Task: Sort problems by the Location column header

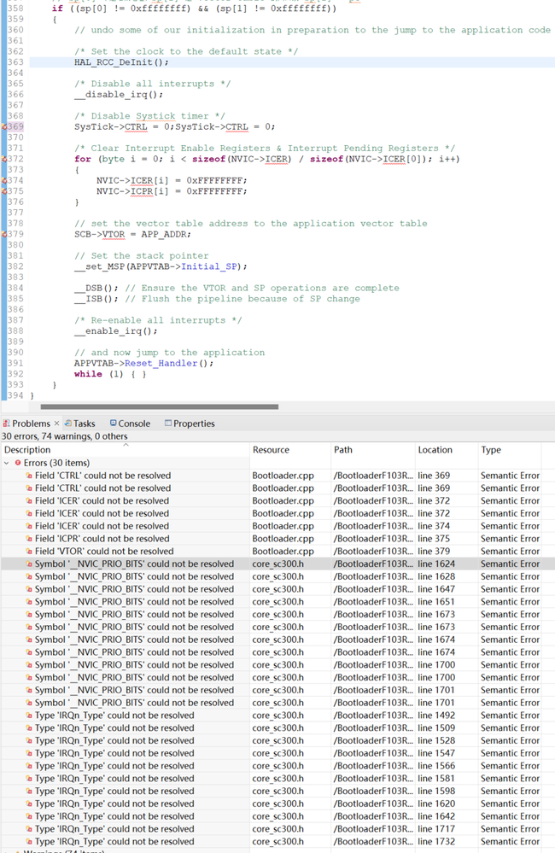Action: coord(435,450)
